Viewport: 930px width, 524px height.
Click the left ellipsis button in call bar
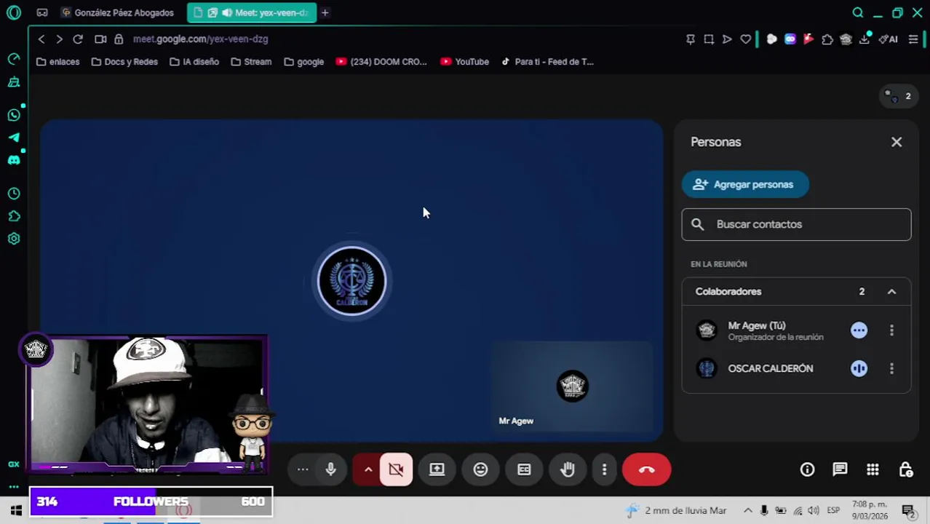[303, 469]
